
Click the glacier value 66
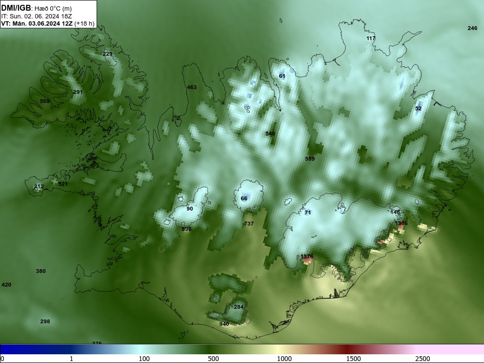coord(244,198)
